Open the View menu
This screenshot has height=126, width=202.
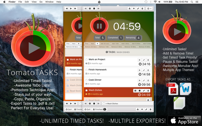tap(34, 2)
